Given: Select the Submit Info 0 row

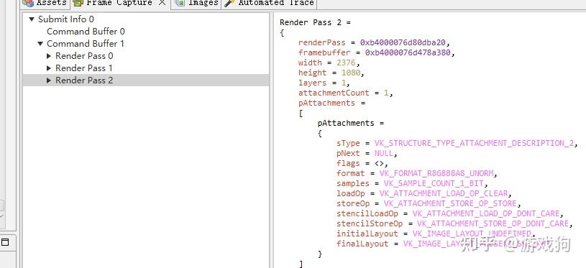Looking at the screenshot, I should pos(146,19).
